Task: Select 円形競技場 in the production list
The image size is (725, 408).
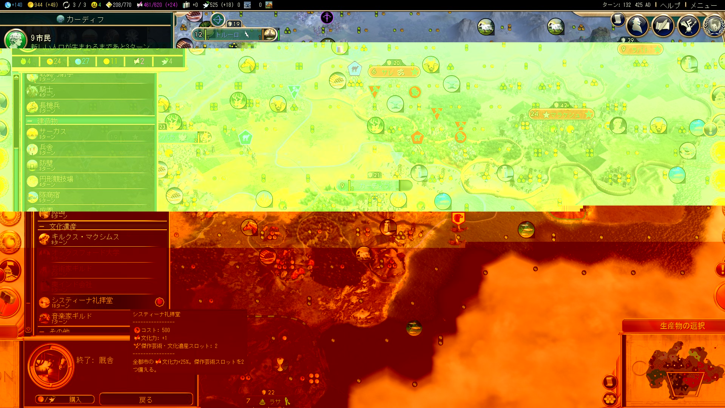Action: pos(91,181)
